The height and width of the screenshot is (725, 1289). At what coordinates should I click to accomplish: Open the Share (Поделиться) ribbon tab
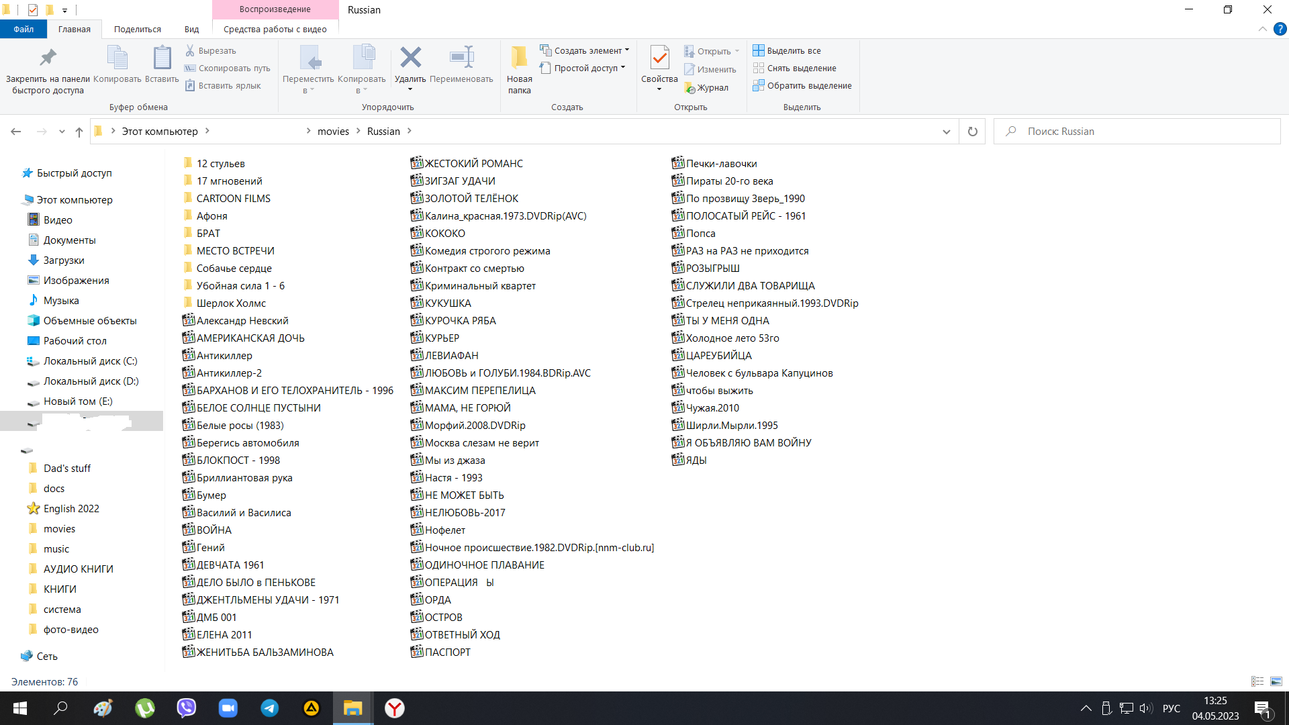(137, 30)
